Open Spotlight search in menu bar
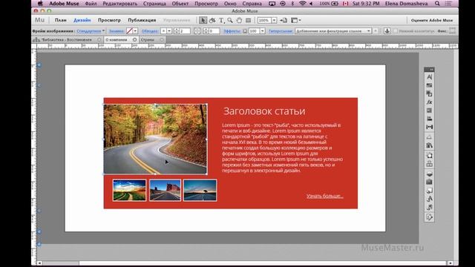The width and height of the screenshot is (475, 267). [437, 4]
